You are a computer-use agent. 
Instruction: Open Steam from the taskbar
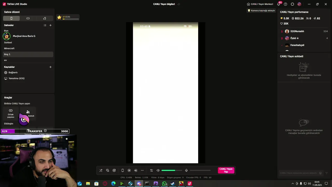pyautogui.click(x=173, y=184)
